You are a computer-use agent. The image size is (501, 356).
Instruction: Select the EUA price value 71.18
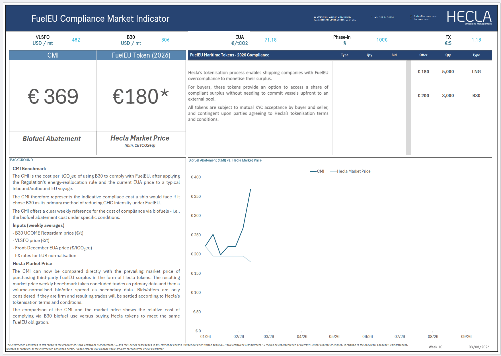tap(270, 40)
